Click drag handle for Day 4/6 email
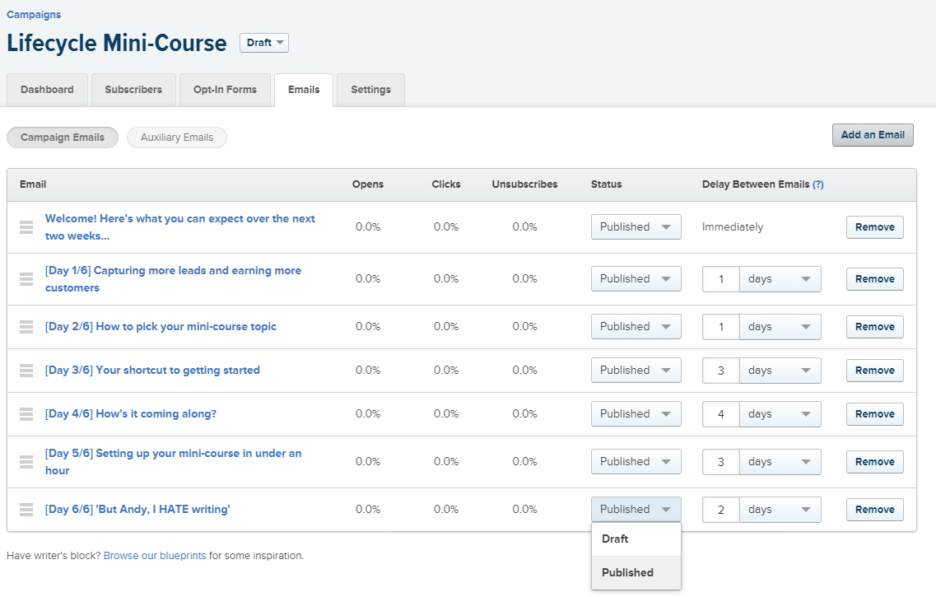 click(26, 413)
